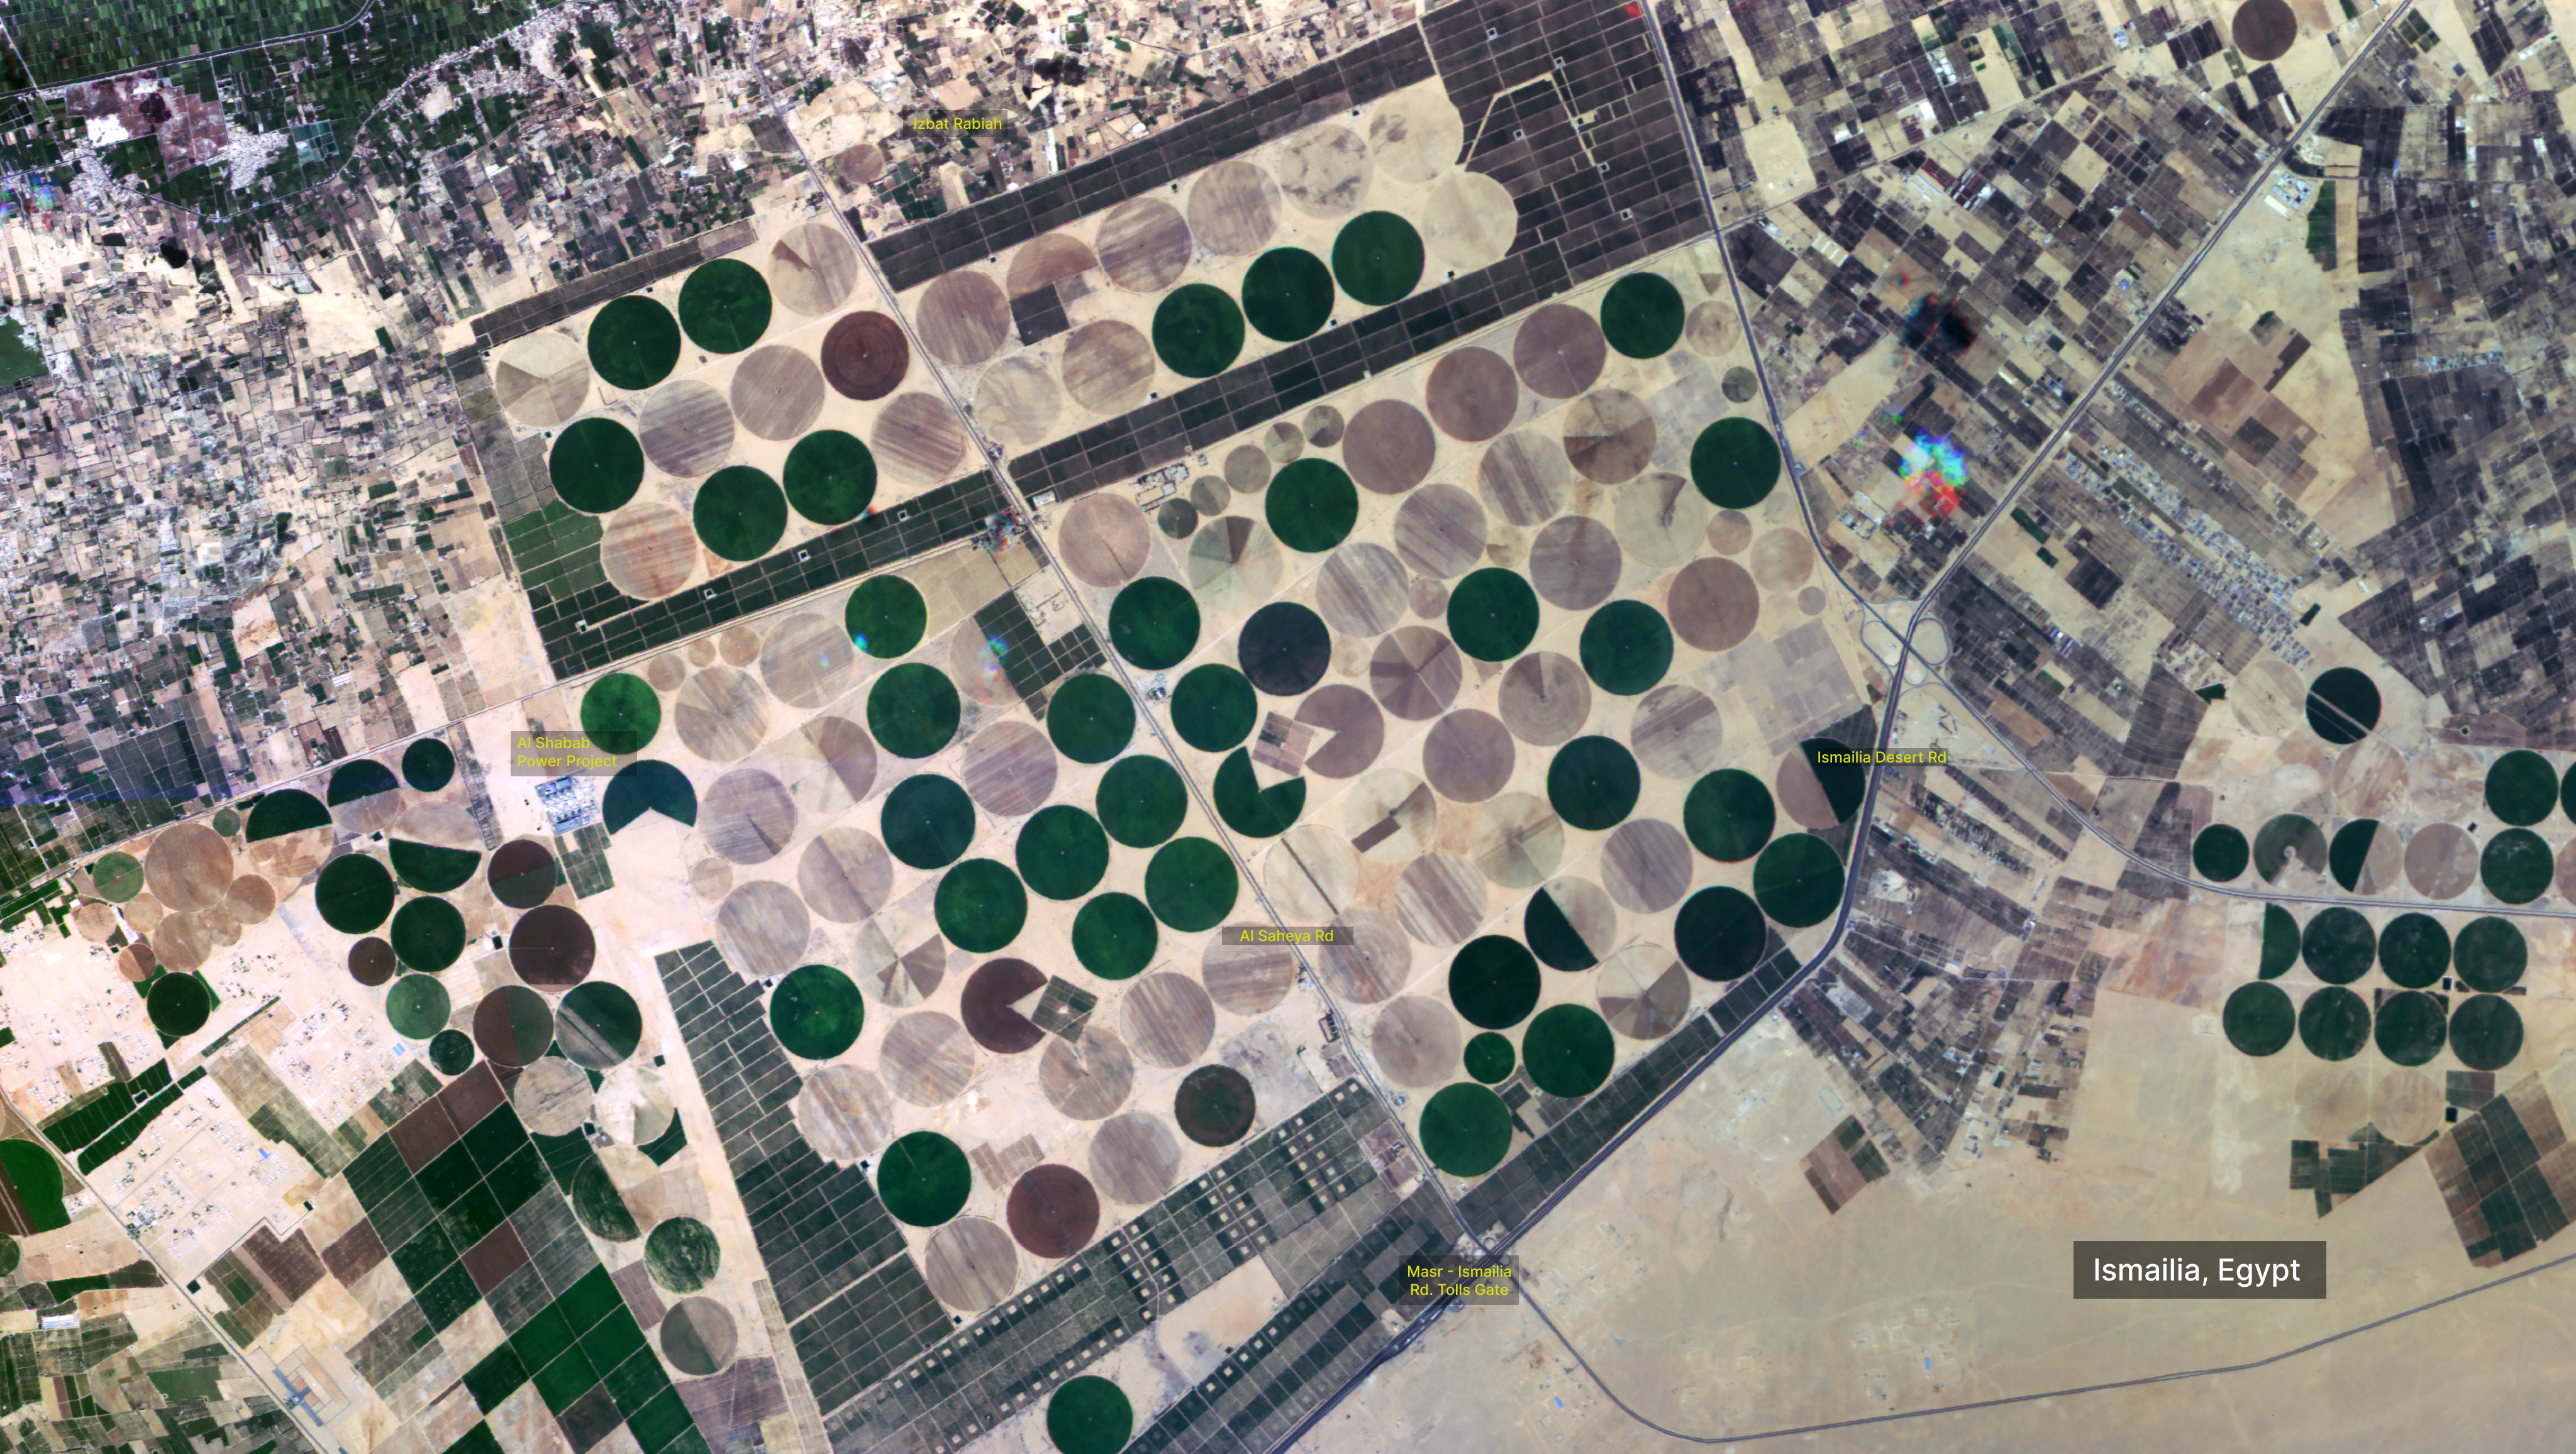Click the Izbat Rabiah place label
Image resolution: width=2576 pixels, height=1454 pixels.
[957, 124]
